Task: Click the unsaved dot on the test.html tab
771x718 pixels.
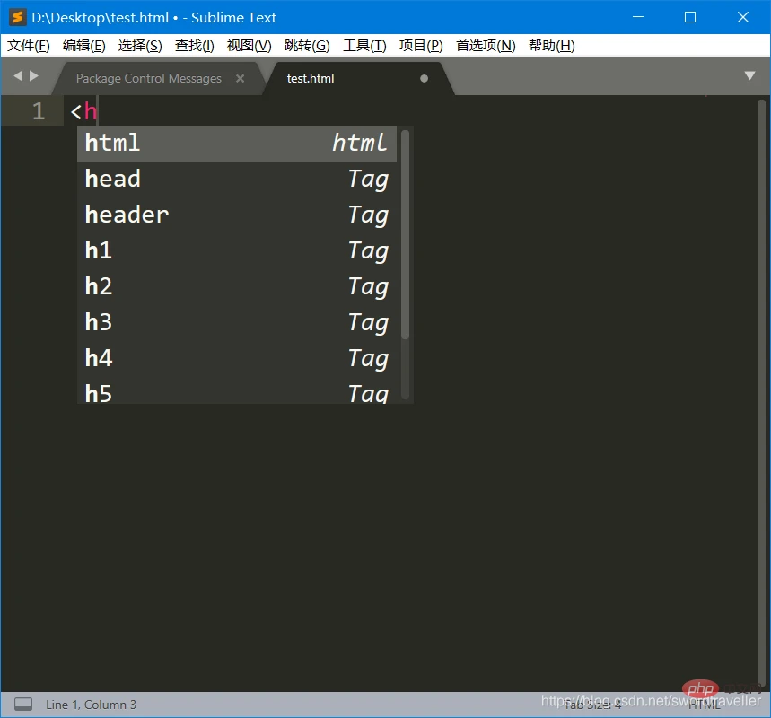Action: (424, 78)
